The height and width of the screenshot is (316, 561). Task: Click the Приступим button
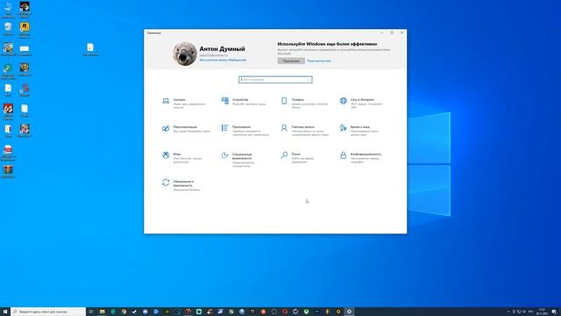(291, 61)
